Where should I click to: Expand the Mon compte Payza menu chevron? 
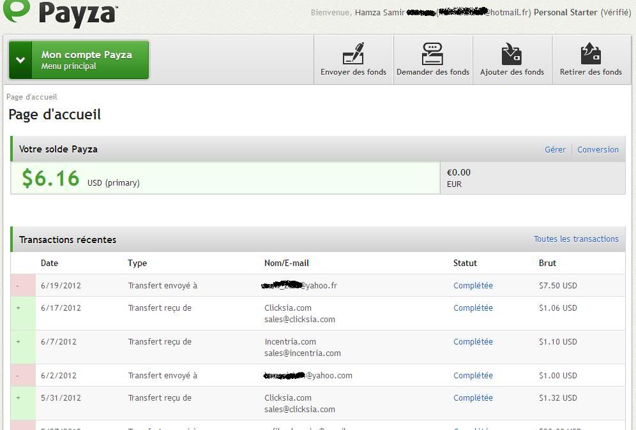coord(20,60)
